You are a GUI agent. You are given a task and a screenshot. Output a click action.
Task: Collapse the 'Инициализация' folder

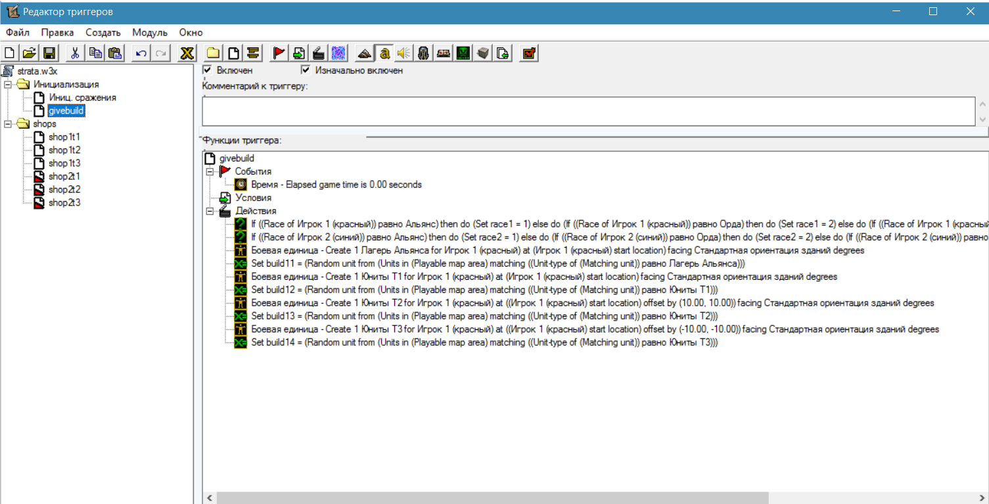click(8, 84)
